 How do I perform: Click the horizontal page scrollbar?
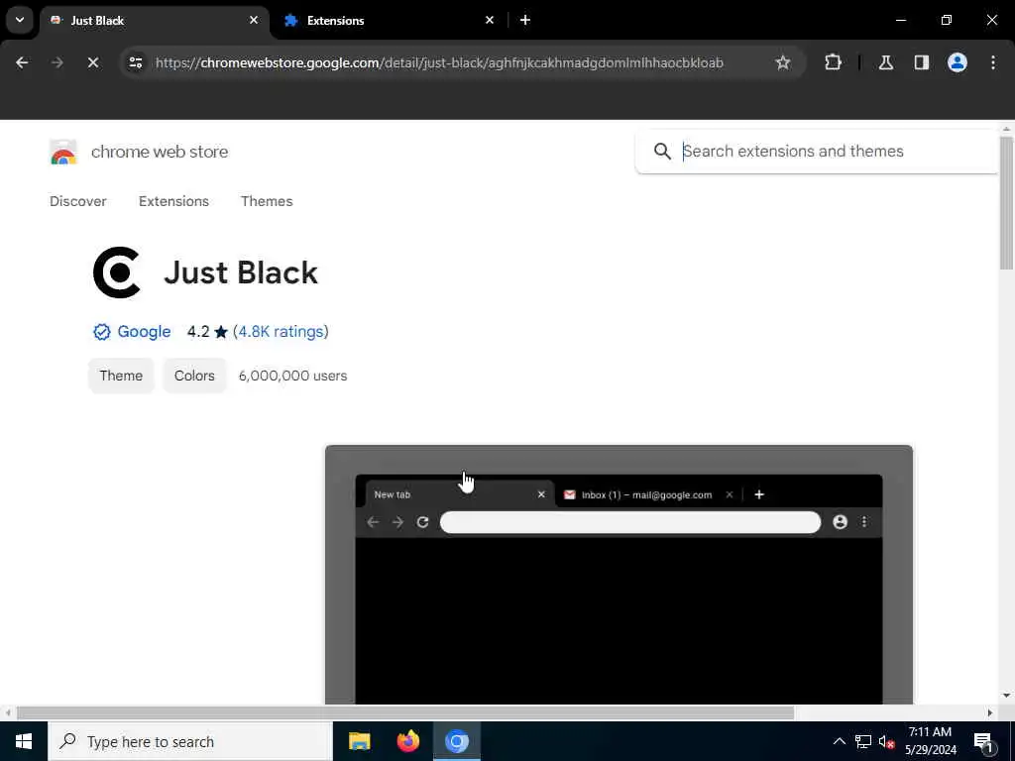coord(405,712)
